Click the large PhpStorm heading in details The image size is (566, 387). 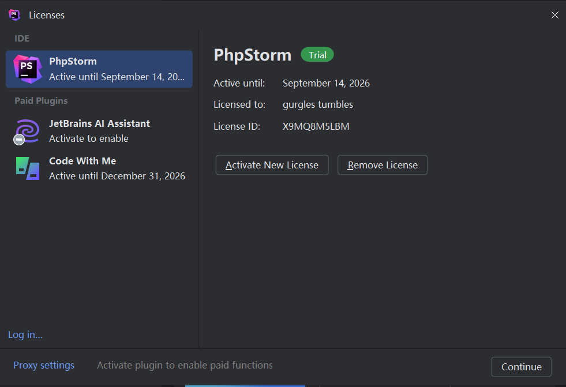click(x=252, y=55)
